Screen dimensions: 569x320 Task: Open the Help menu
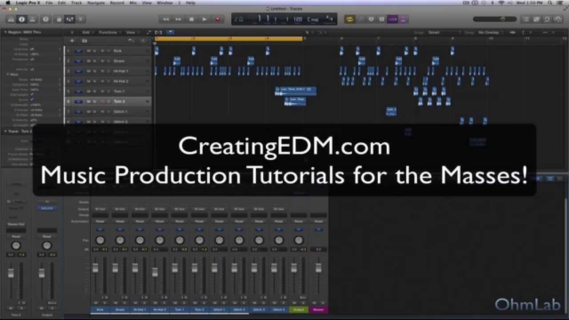pos(190,3)
